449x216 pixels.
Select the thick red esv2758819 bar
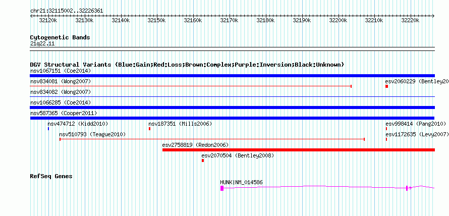click(299, 150)
